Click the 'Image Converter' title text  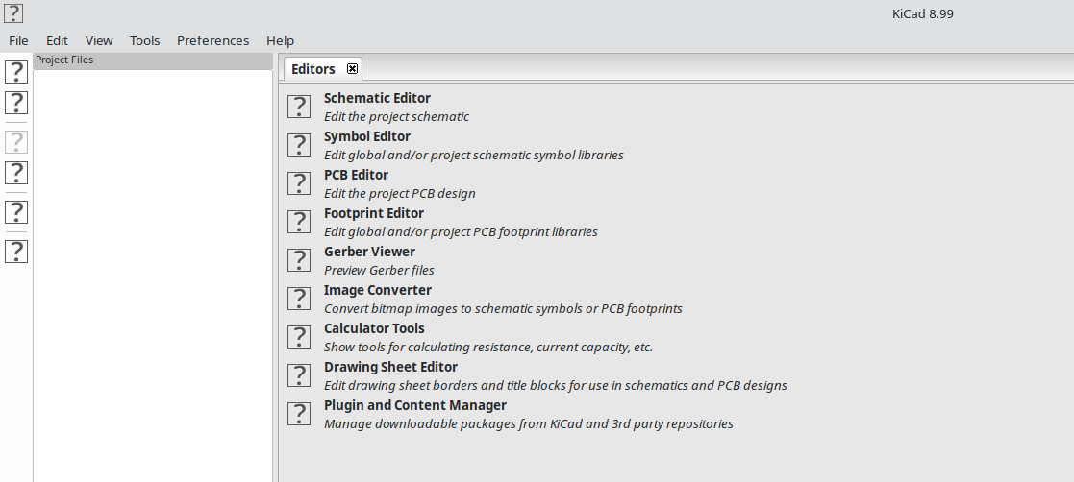378,289
